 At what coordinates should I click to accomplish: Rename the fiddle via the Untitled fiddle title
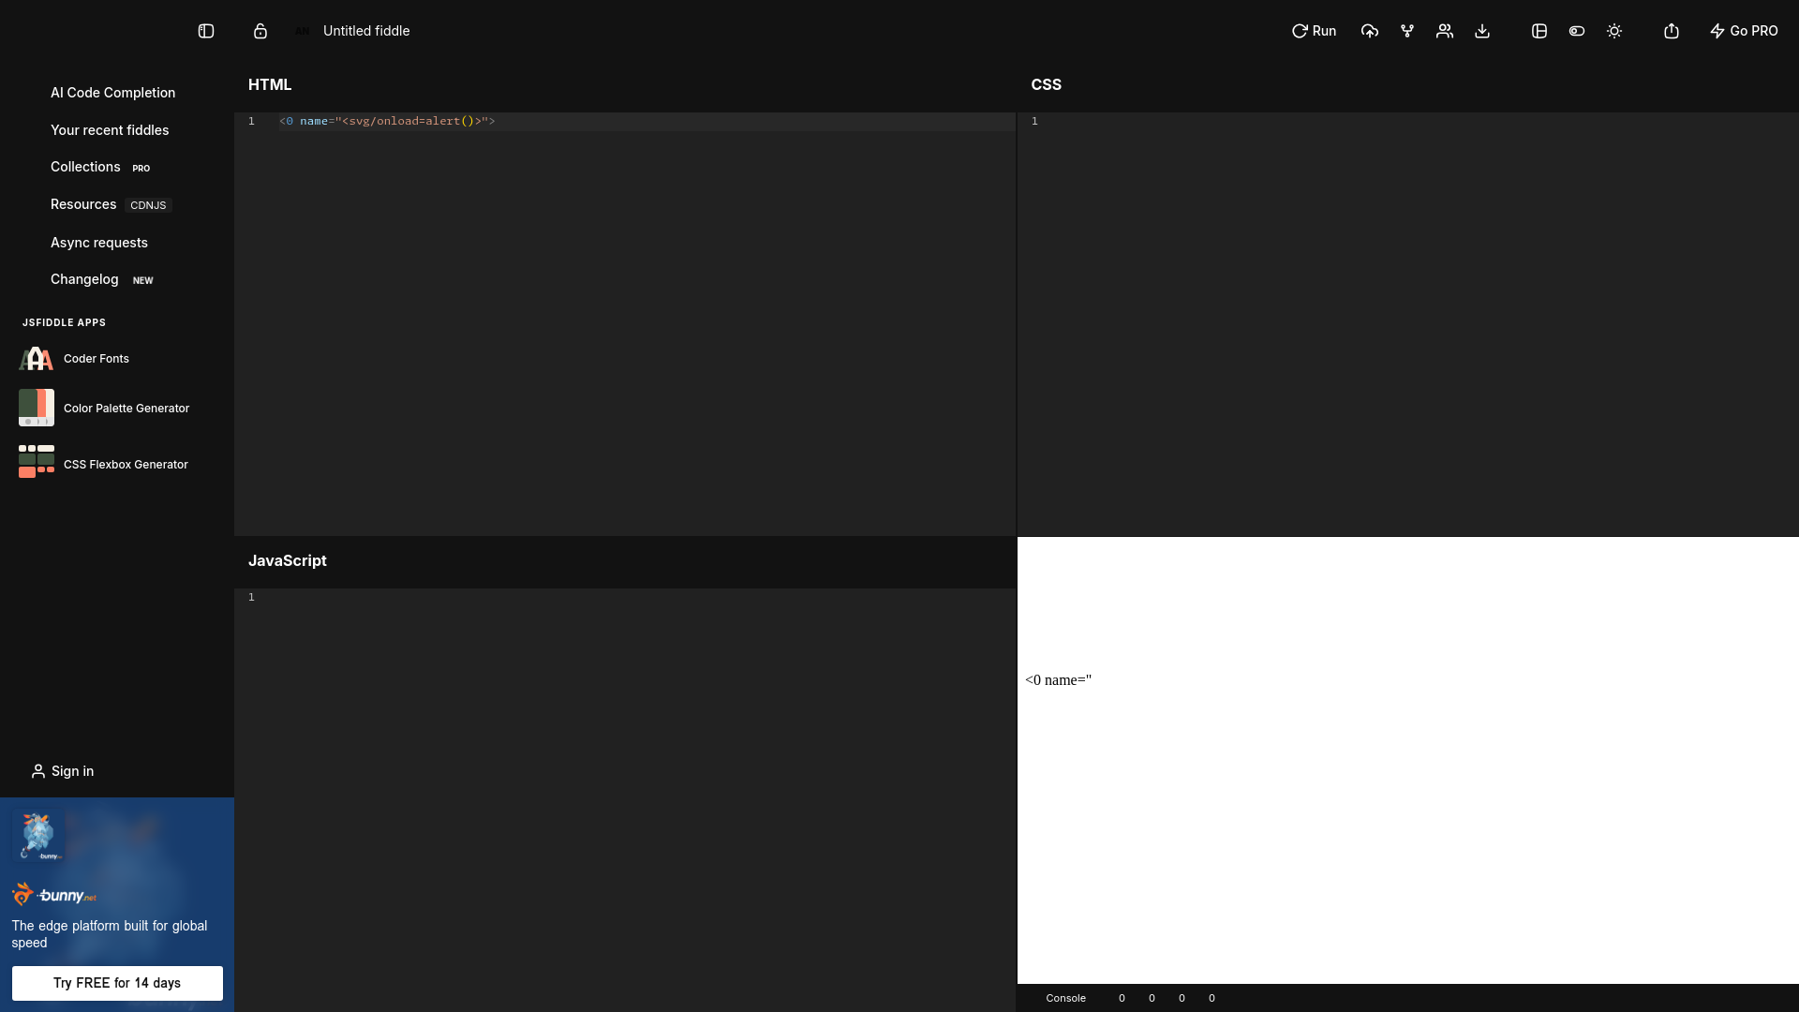click(x=365, y=31)
